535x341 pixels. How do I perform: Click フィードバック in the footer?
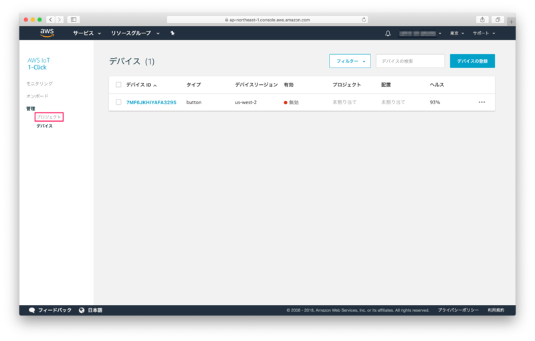pyautogui.click(x=55, y=310)
